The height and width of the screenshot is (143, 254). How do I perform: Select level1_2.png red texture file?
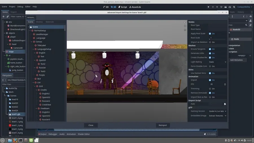pos(17,125)
